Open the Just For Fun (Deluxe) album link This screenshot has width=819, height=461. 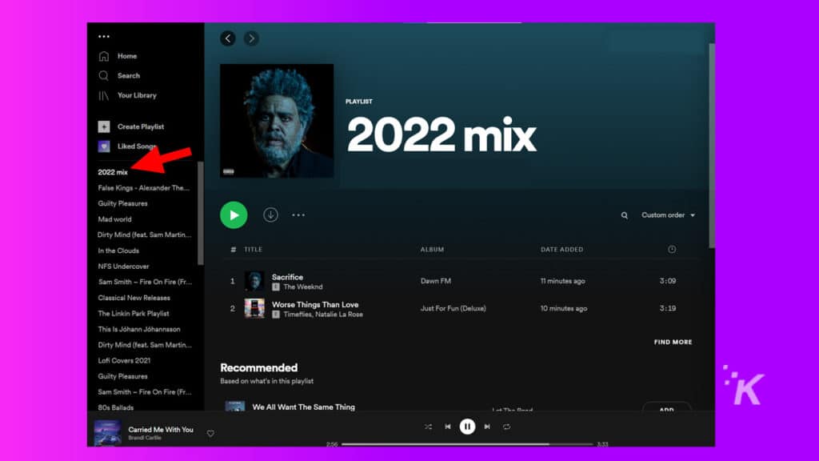point(453,308)
